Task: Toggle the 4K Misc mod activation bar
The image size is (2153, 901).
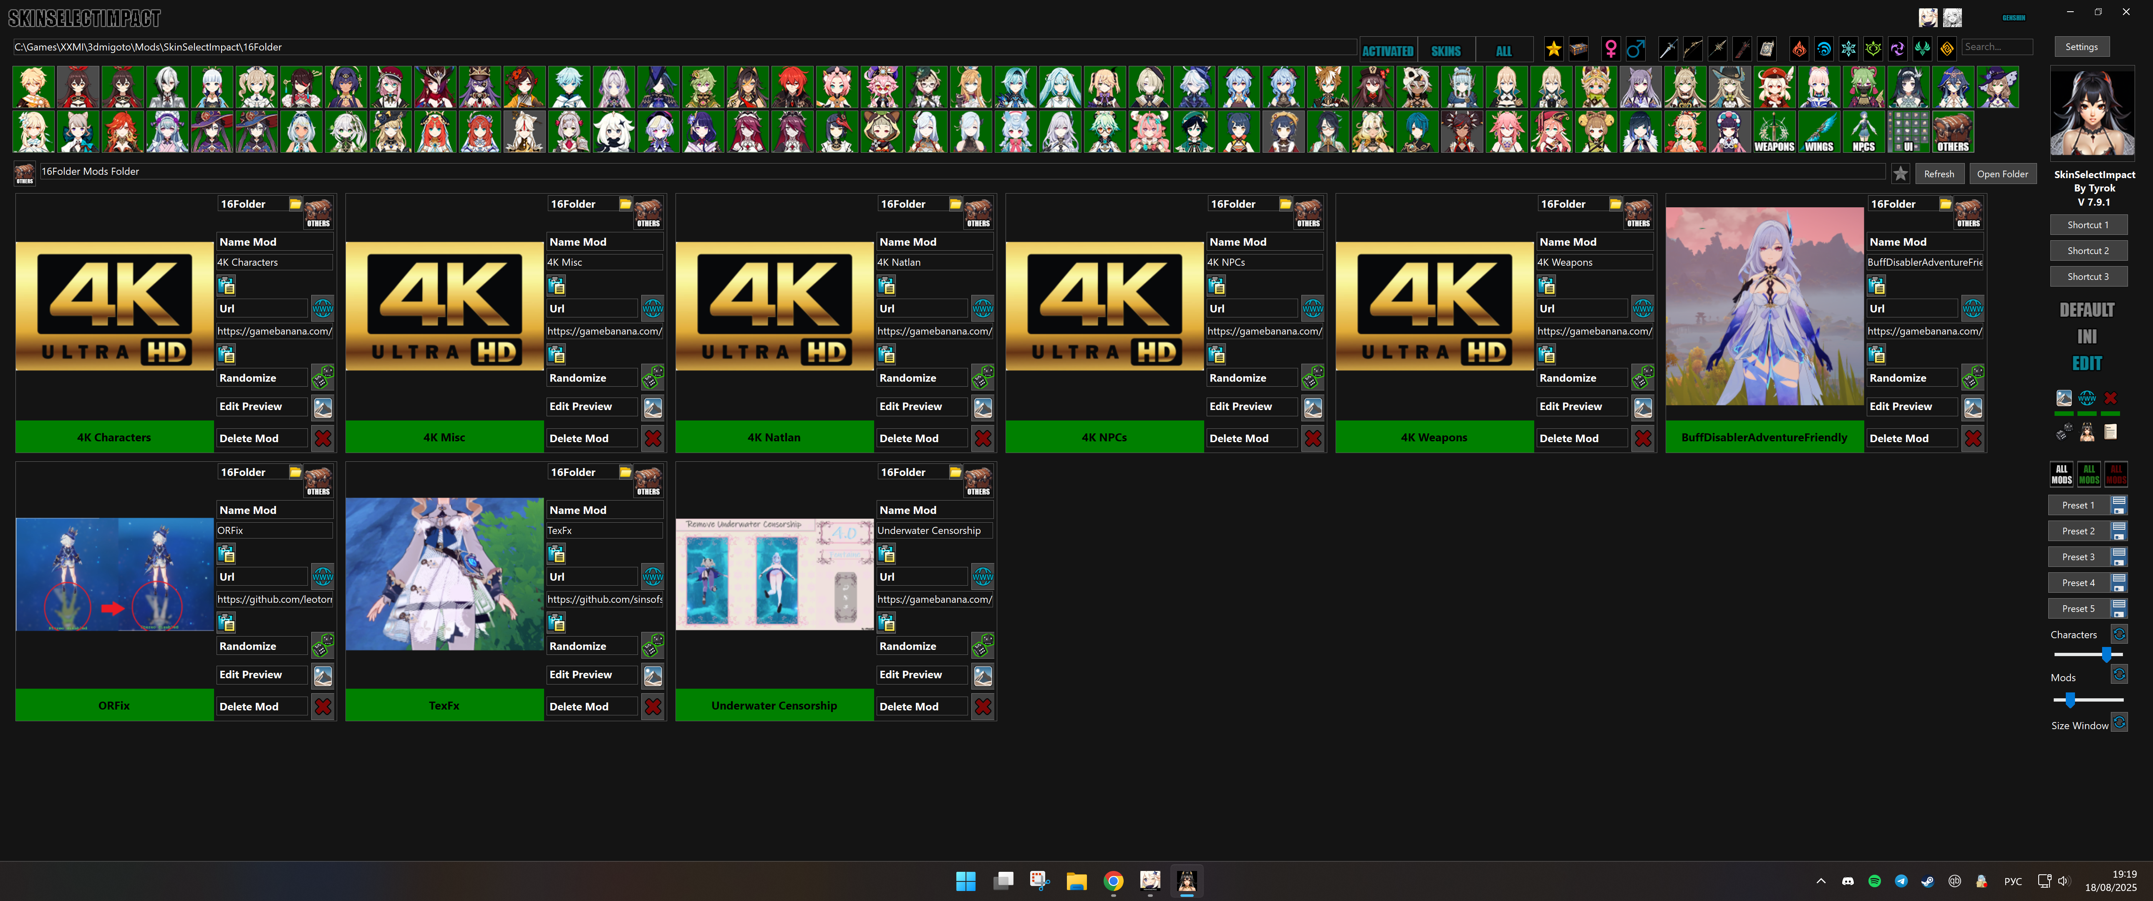Action: (x=444, y=437)
